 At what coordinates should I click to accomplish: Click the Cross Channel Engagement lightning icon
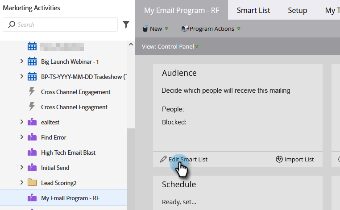[x=32, y=92]
